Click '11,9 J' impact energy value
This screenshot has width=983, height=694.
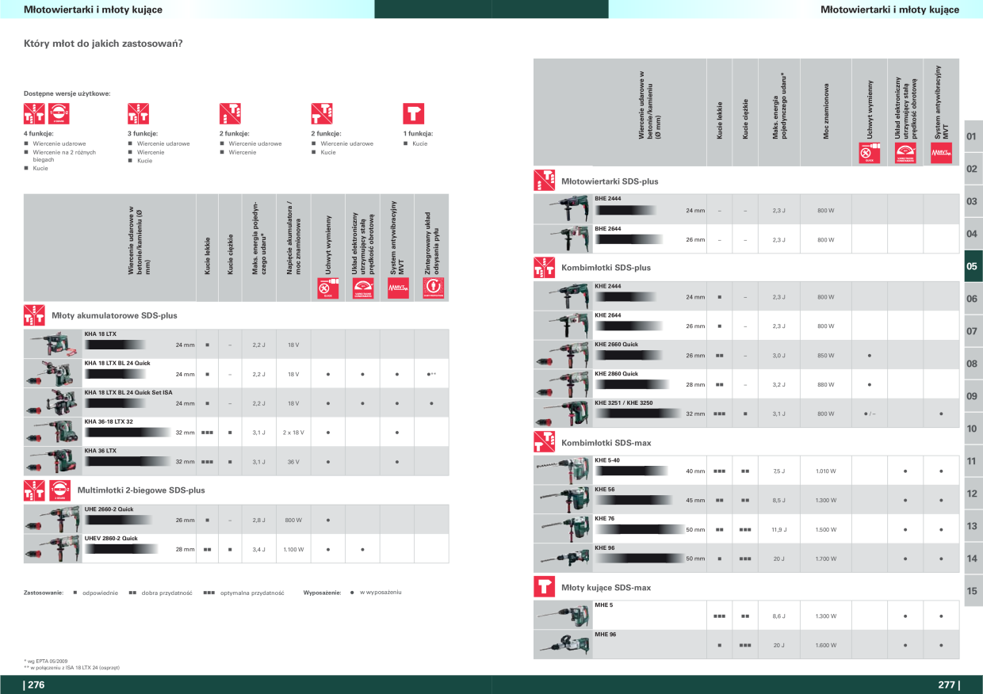778,529
